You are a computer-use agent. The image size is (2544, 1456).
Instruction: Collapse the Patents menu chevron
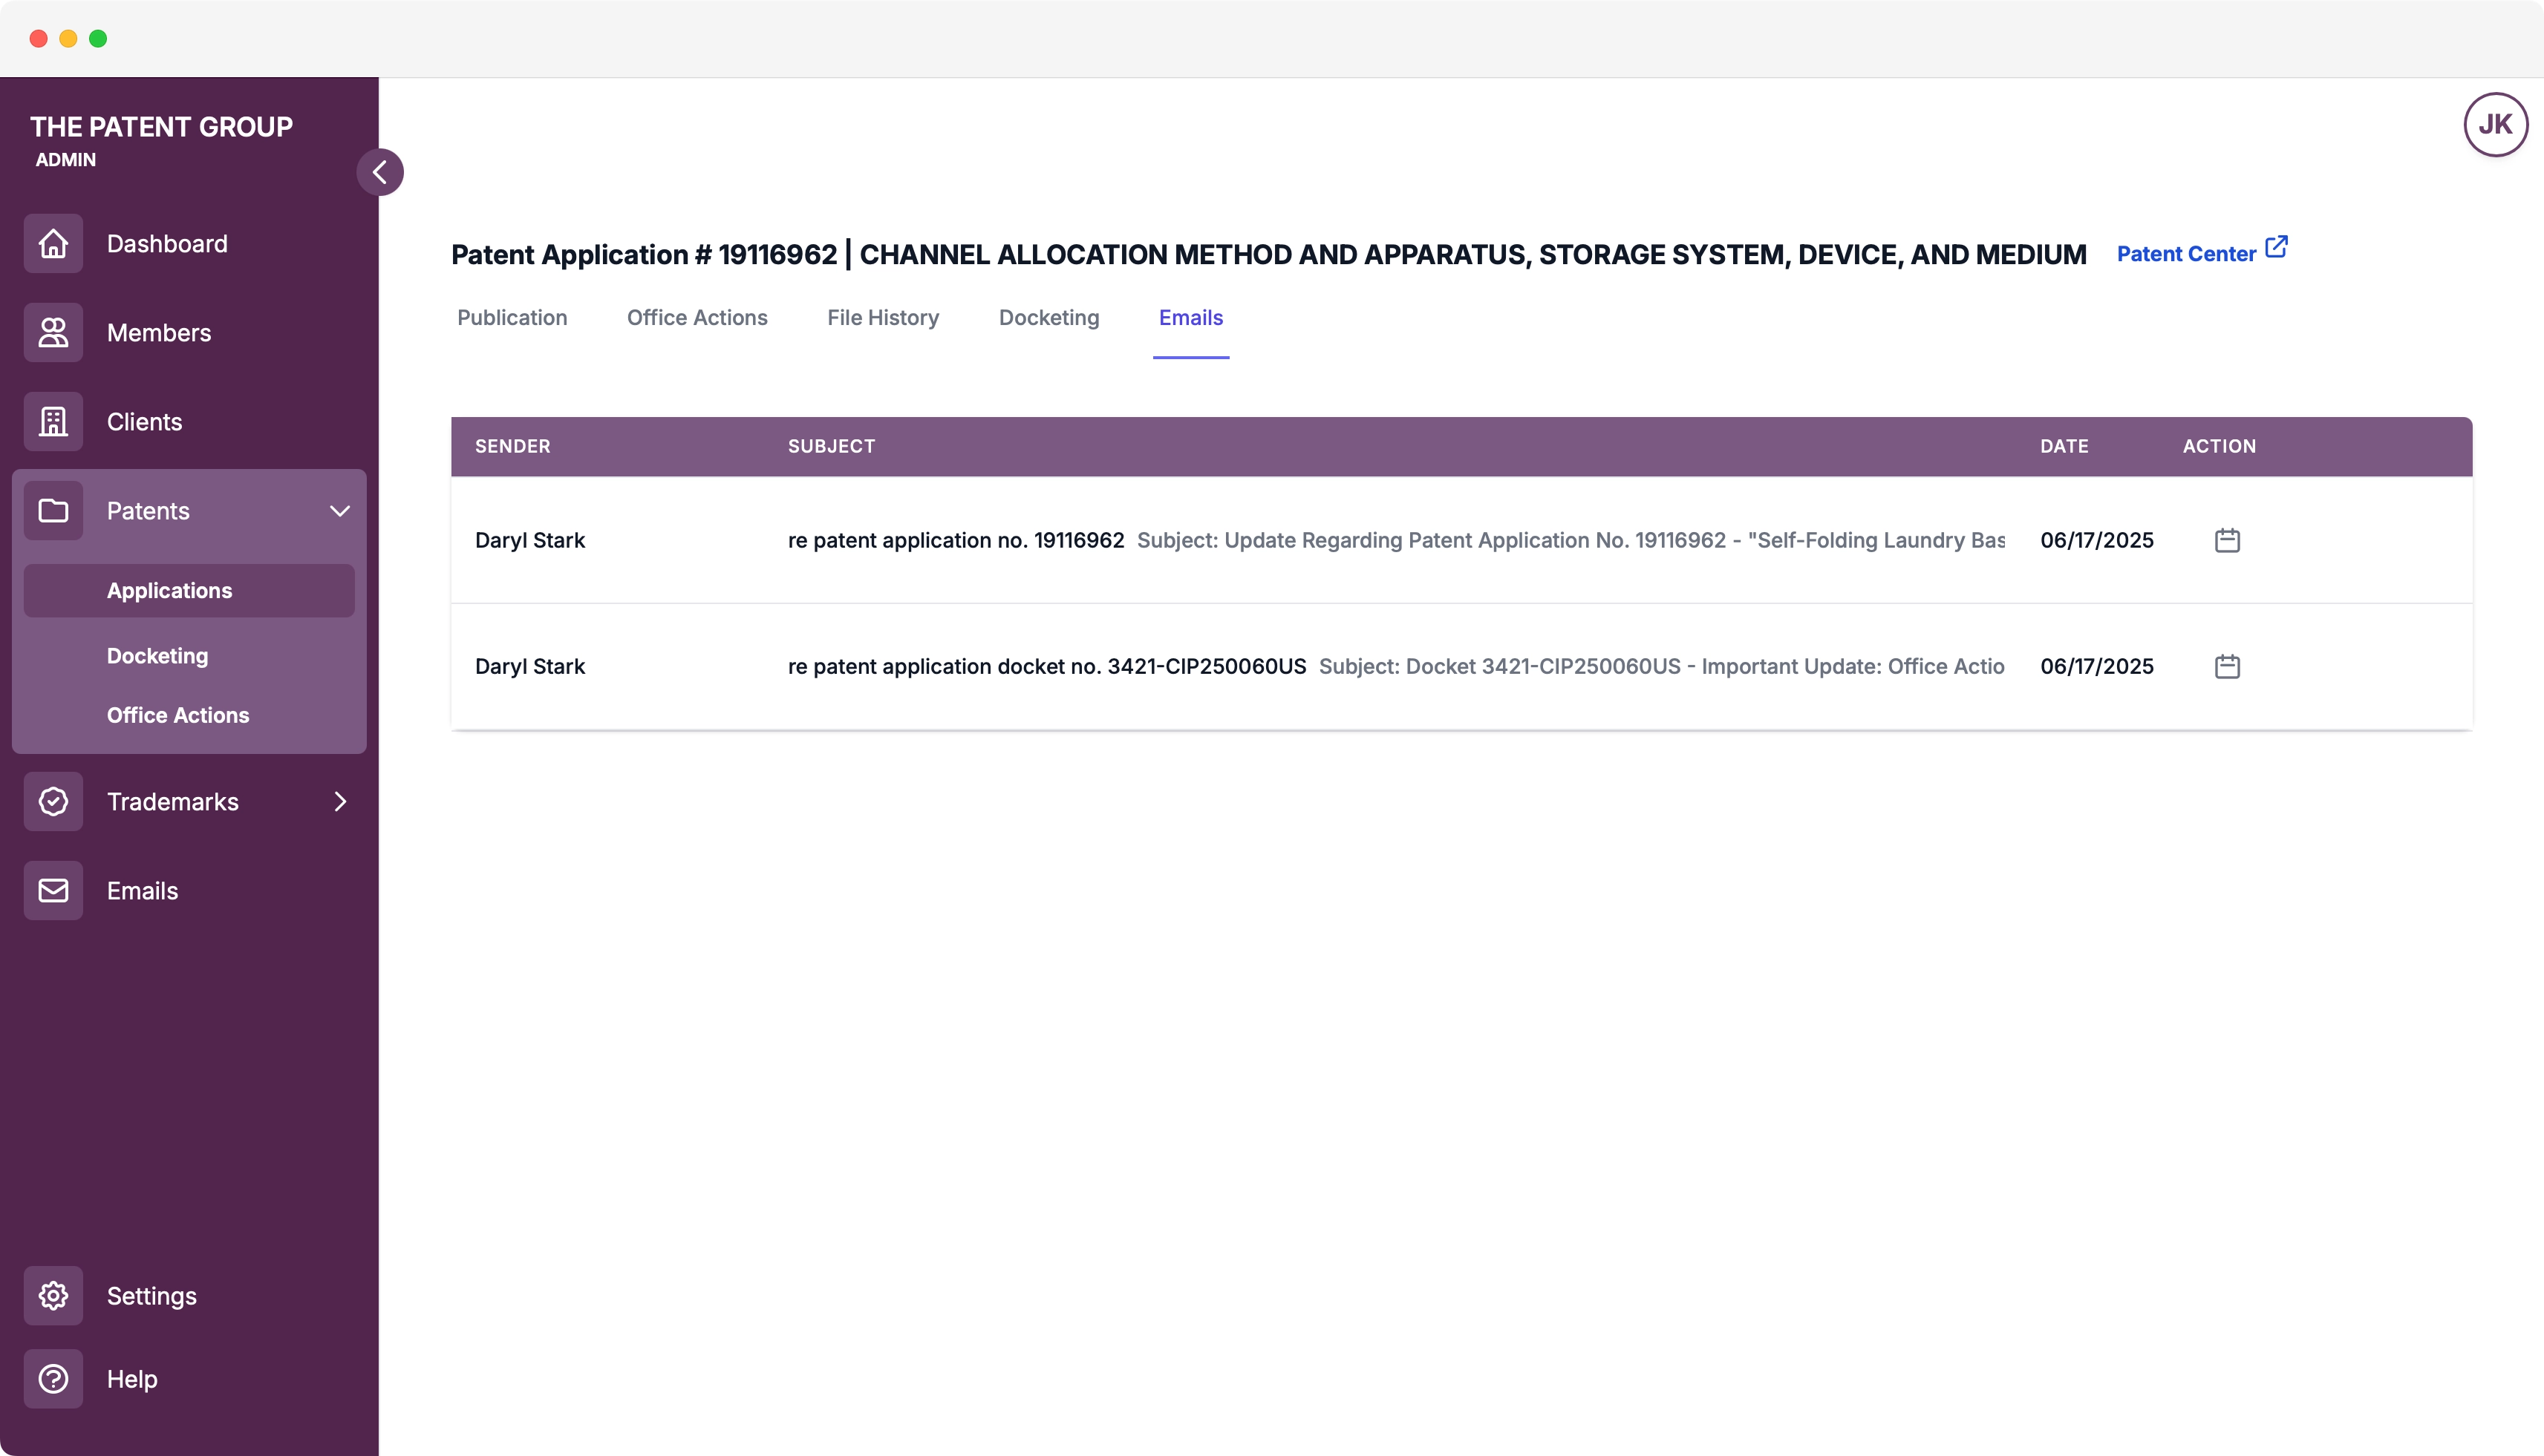click(340, 511)
